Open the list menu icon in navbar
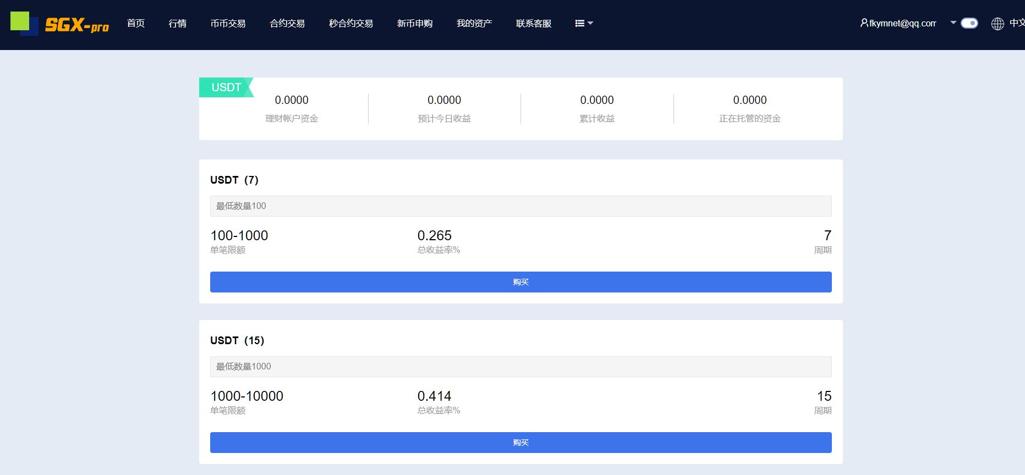Screen dimensions: 1025x475 pyautogui.click(x=583, y=23)
